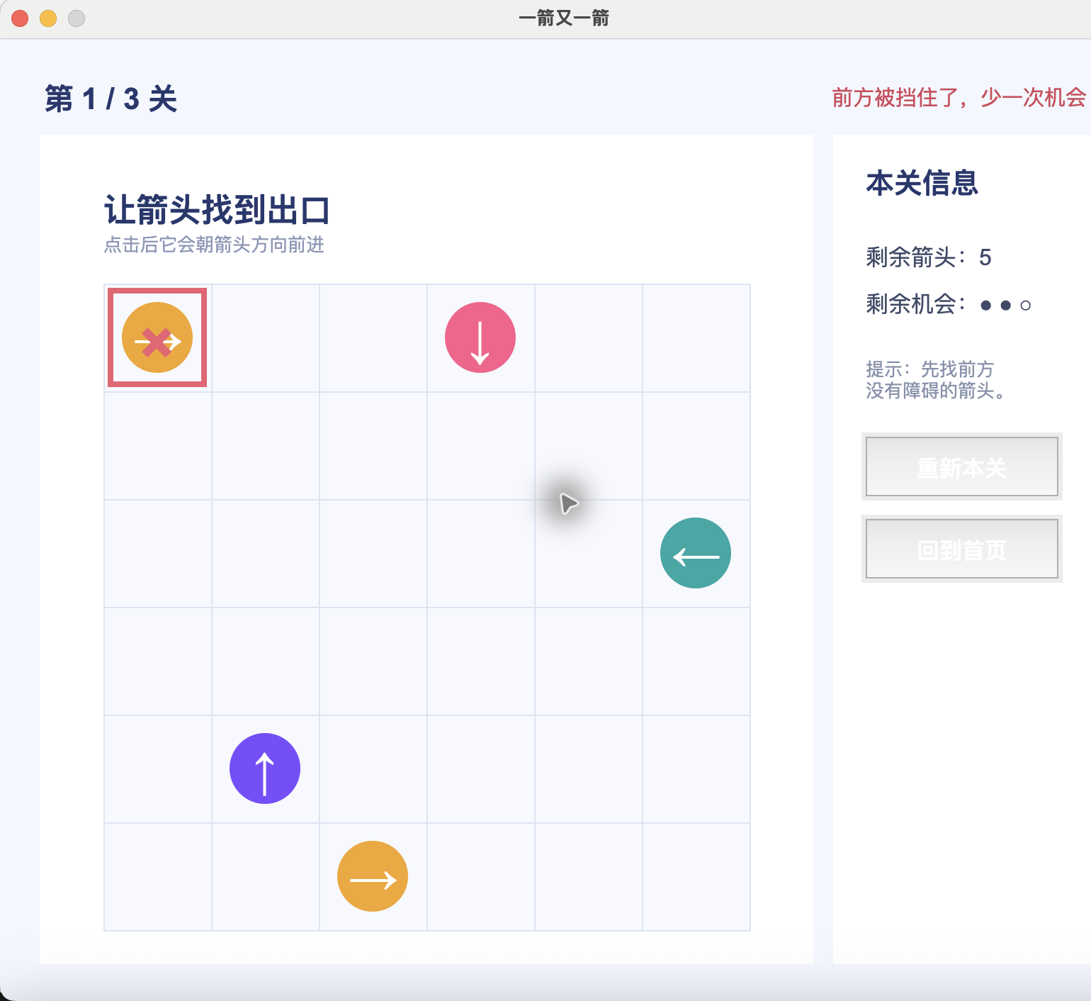1091x1001 pixels.
Task: Close the window with the red button
Action: [x=20, y=18]
